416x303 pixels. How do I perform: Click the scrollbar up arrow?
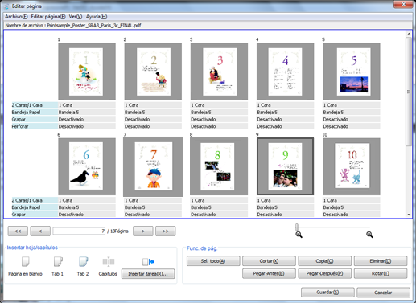coord(409,34)
